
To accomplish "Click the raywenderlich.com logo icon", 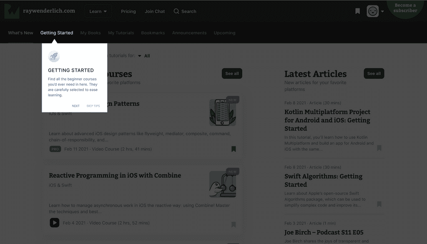I will (x=12, y=11).
